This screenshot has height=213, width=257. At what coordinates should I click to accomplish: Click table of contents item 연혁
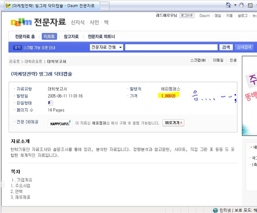(19, 191)
